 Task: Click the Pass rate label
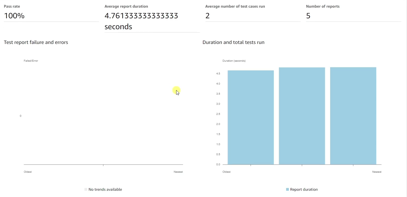click(12, 6)
